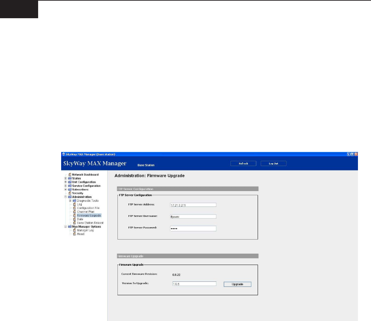Open the Base Station Reboot page
This screenshot has width=371, height=321.
tap(90, 223)
